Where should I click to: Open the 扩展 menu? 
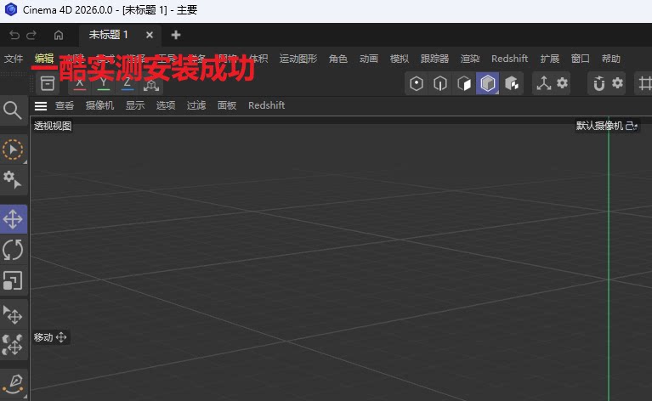(x=550, y=59)
